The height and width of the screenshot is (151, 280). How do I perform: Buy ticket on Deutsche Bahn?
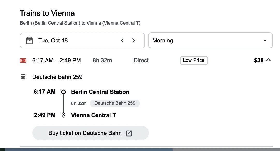pyautogui.click(x=90, y=133)
